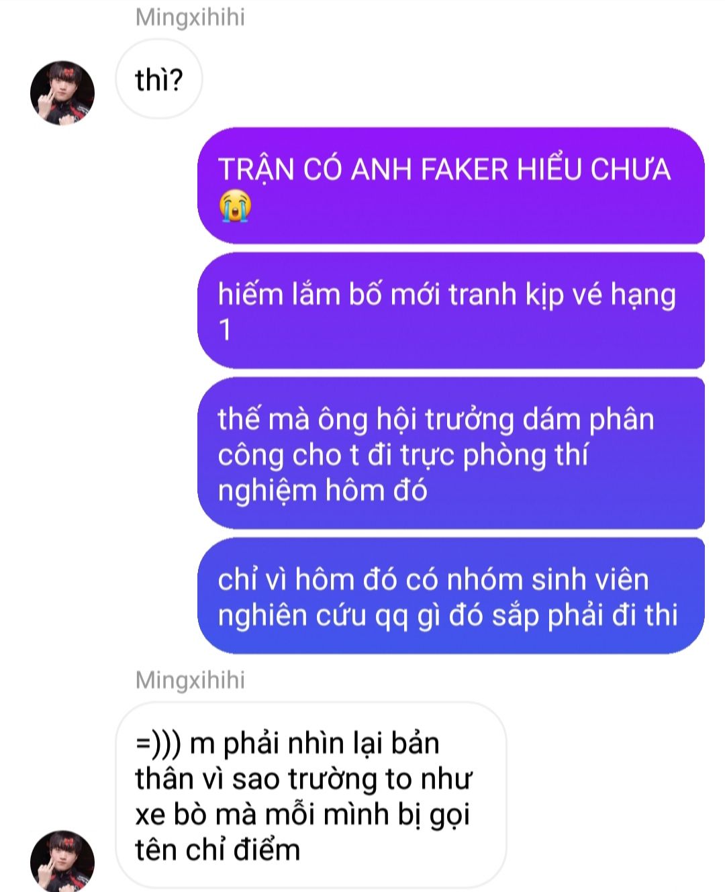Select the 'thế mà ông hội trưởng' bubble
This screenshot has height=892, width=725.
(451, 454)
